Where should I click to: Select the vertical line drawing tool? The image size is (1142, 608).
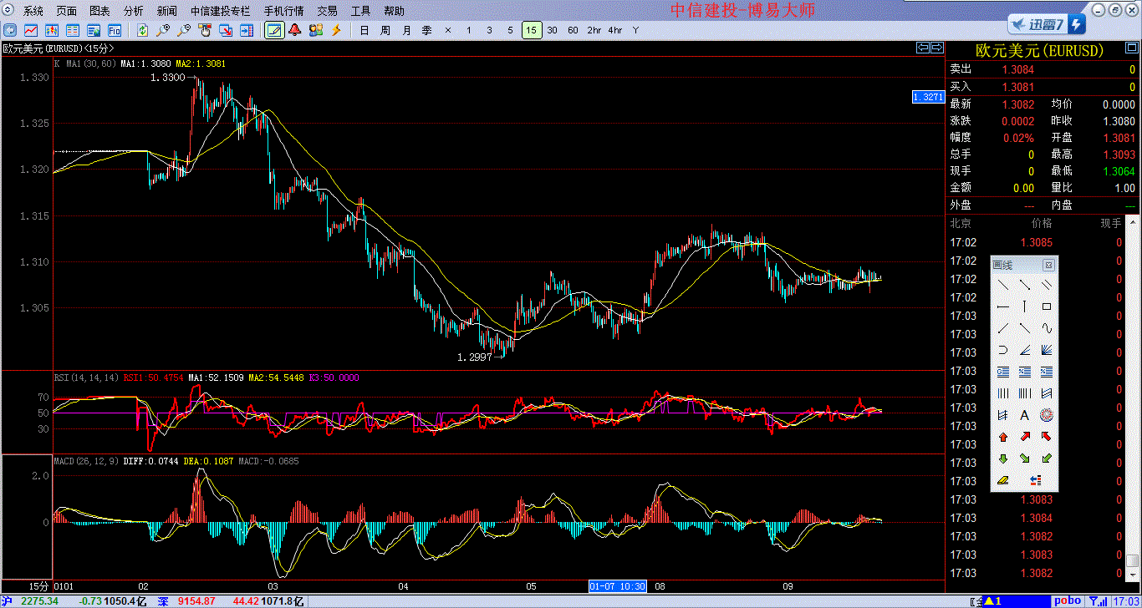point(1024,307)
